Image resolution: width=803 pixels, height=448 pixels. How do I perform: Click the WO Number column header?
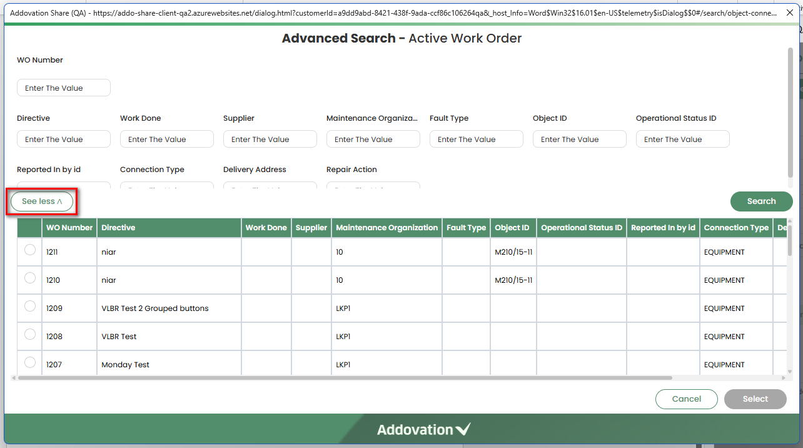[x=69, y=228]
